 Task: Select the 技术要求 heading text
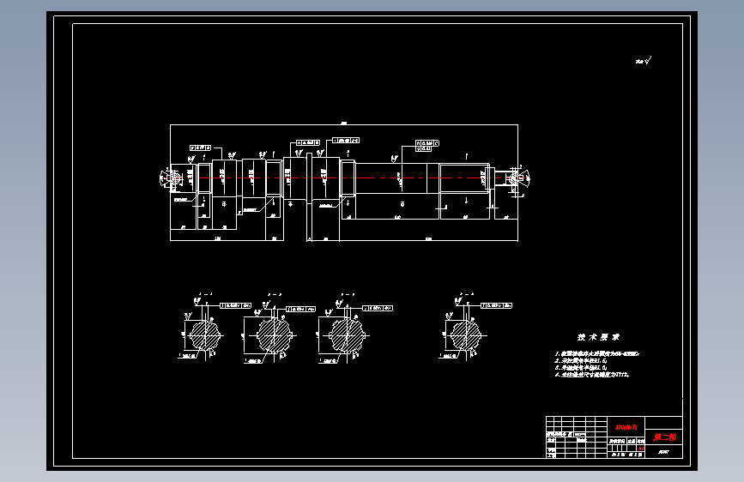(598, 337)
